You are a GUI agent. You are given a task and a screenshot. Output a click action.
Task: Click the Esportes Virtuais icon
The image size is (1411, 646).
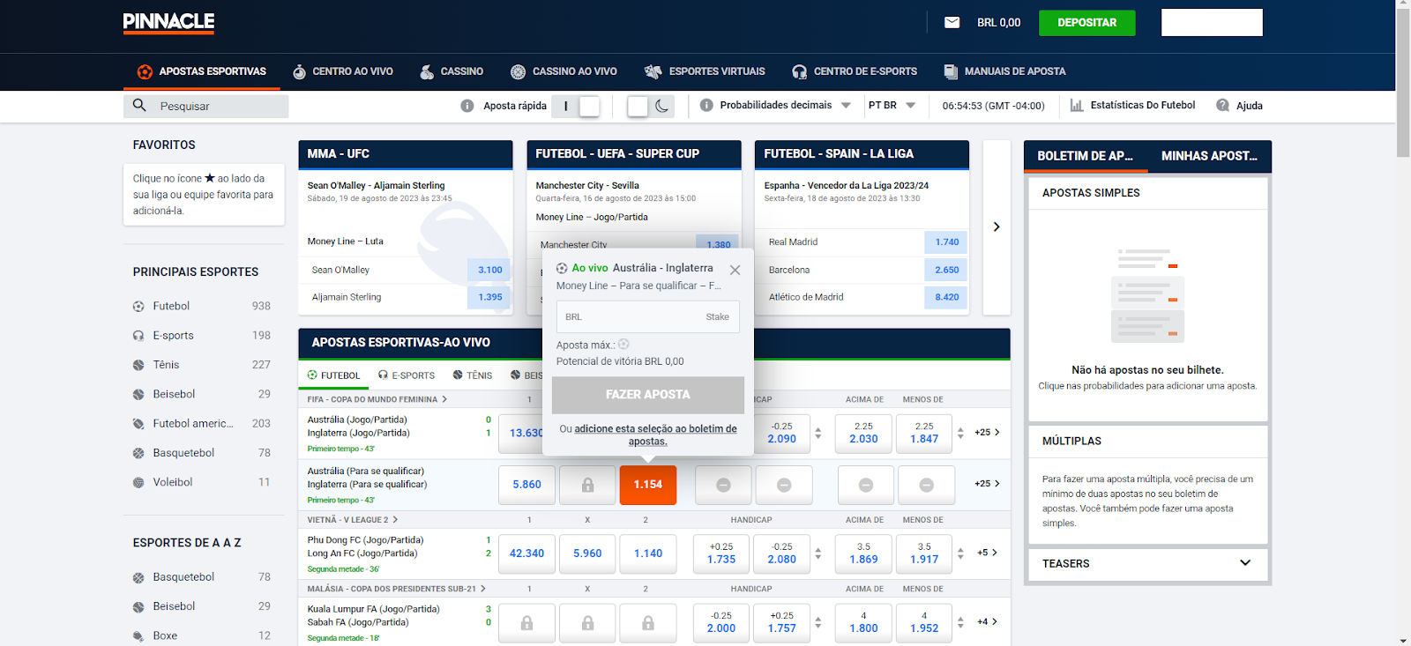tap(653, 71)
